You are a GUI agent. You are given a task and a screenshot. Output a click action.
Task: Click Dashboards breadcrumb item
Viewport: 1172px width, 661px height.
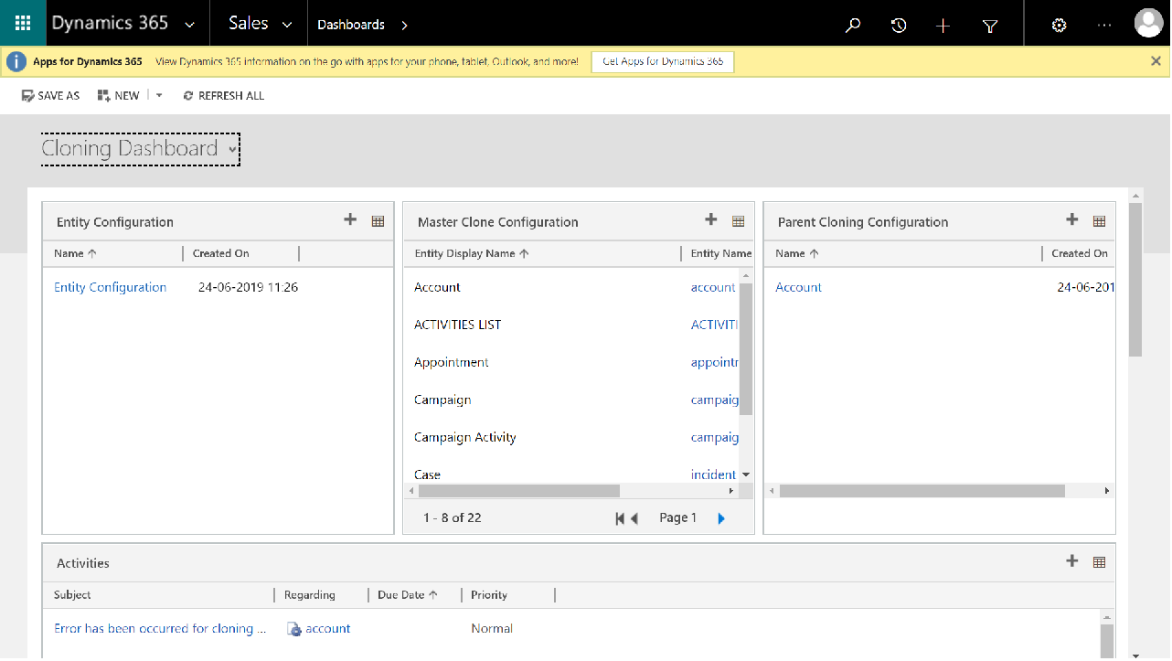pos(351,25)
